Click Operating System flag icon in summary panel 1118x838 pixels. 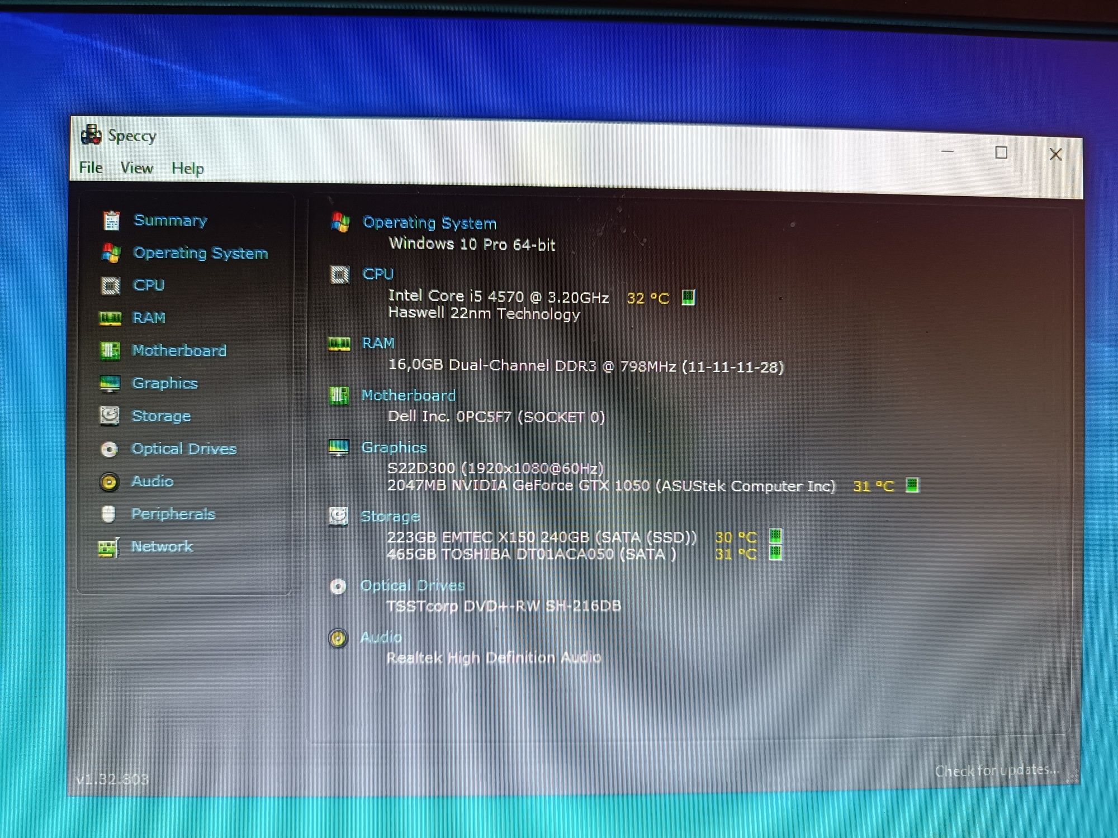[340, 222]
